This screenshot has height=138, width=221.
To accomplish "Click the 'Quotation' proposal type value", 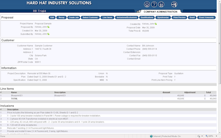I will pyautogui.click(x=179, y=73).
